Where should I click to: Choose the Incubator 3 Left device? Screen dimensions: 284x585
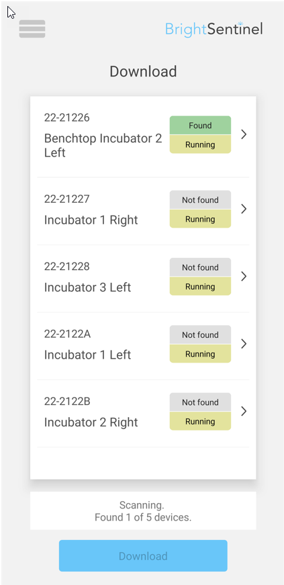pos(143,279)
